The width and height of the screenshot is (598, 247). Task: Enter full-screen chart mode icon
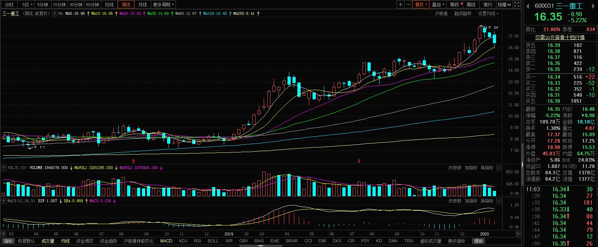tap(517, 5)
